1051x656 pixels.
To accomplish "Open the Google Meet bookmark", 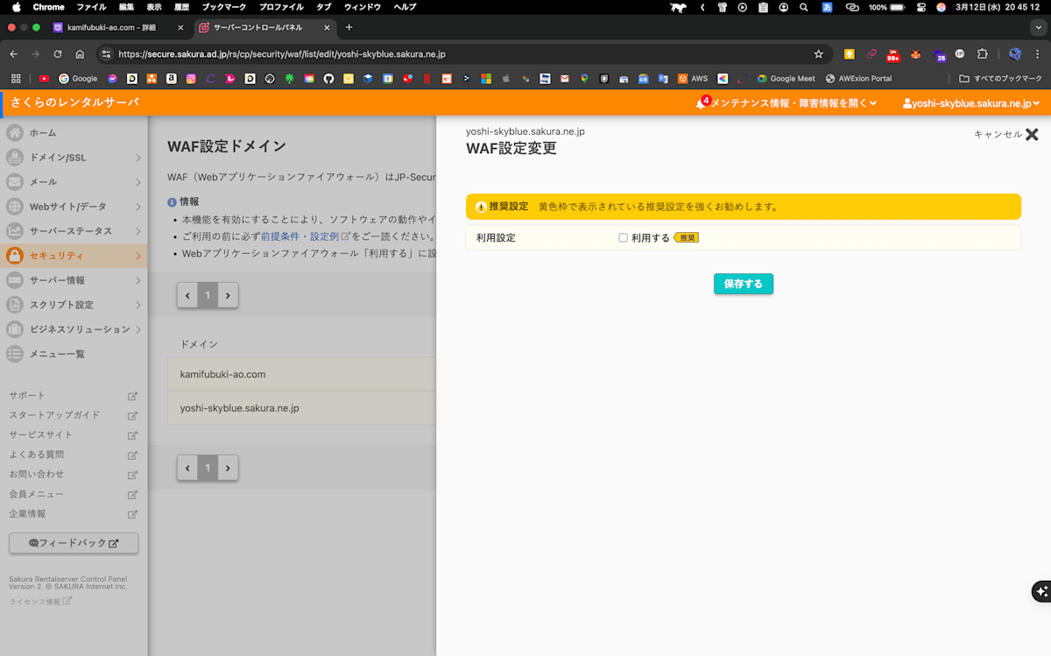I will point(786,78).
